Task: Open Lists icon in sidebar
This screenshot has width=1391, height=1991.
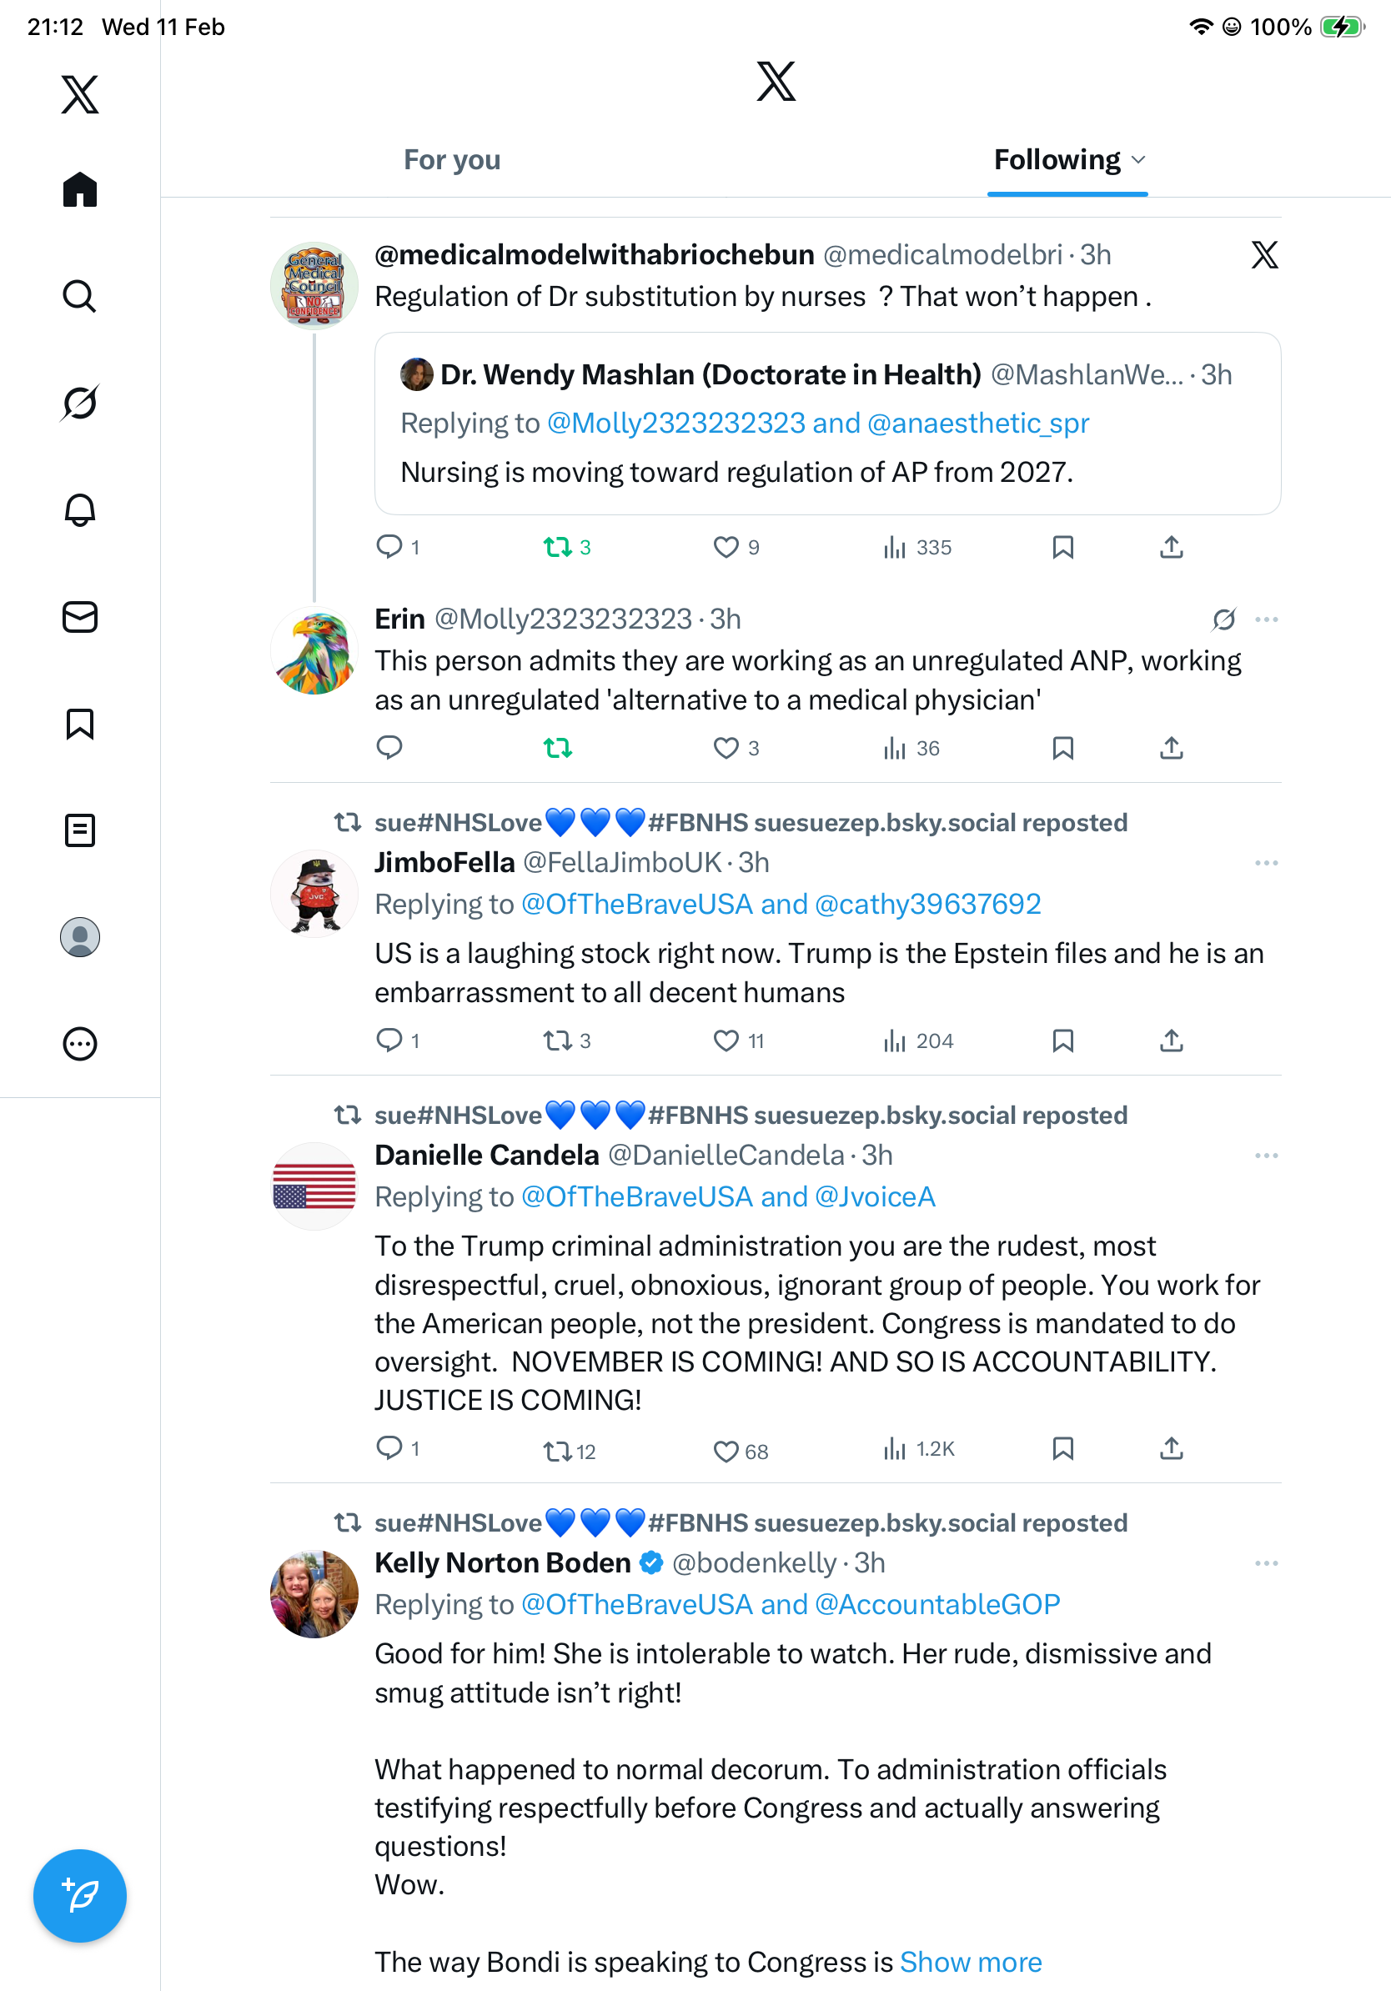Action: [x=80, y=830]
